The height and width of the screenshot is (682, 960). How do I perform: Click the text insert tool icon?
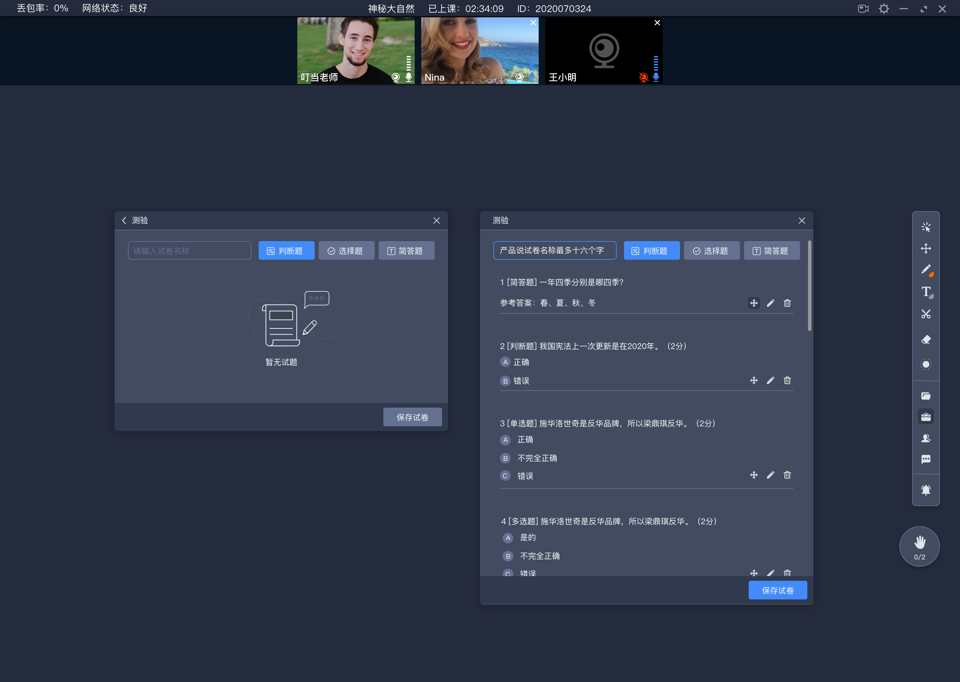(x=925, y=293)
